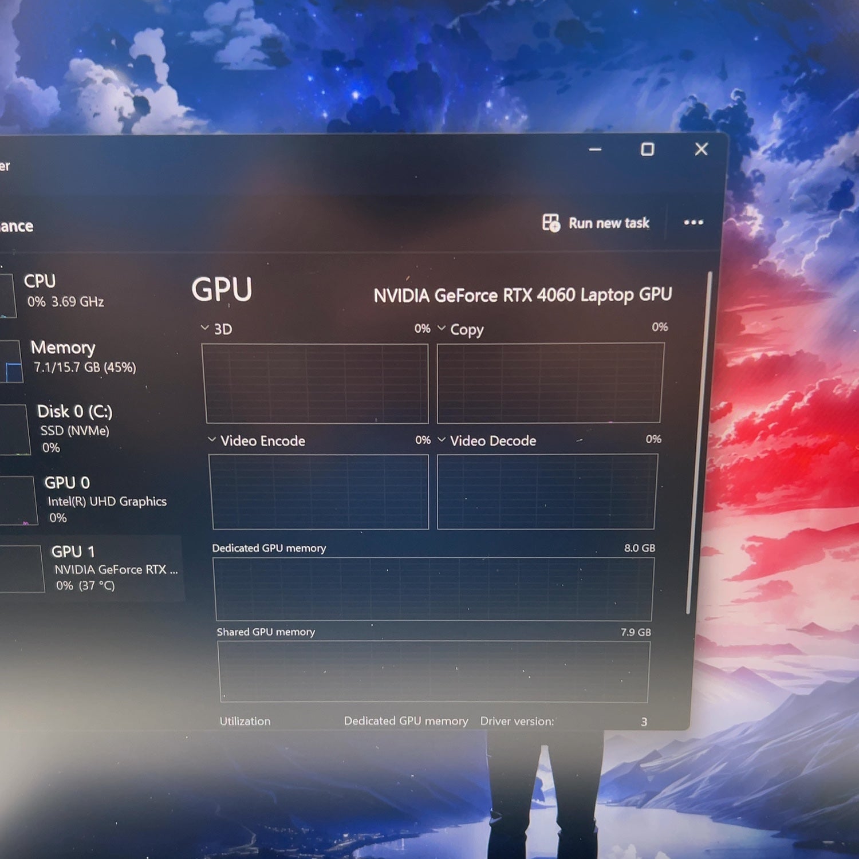Viewport: 859px width, 859px height.
Task: Click the 0% value beside Video Decode
Action: tap(653, 439)
